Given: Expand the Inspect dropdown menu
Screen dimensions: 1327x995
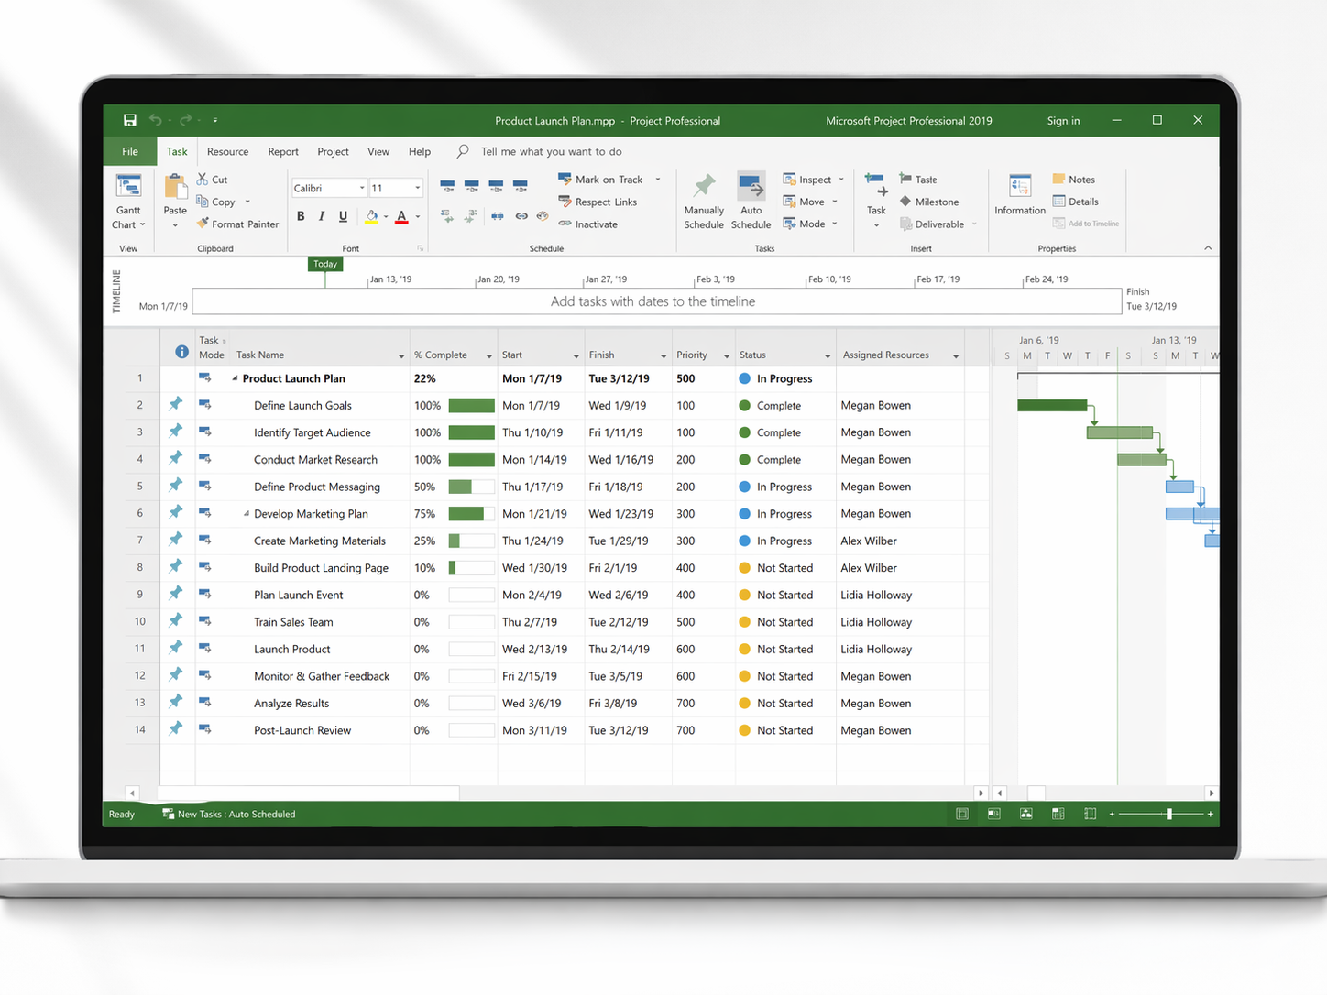Looking at the screenshot, I should (x=841, y=180).
